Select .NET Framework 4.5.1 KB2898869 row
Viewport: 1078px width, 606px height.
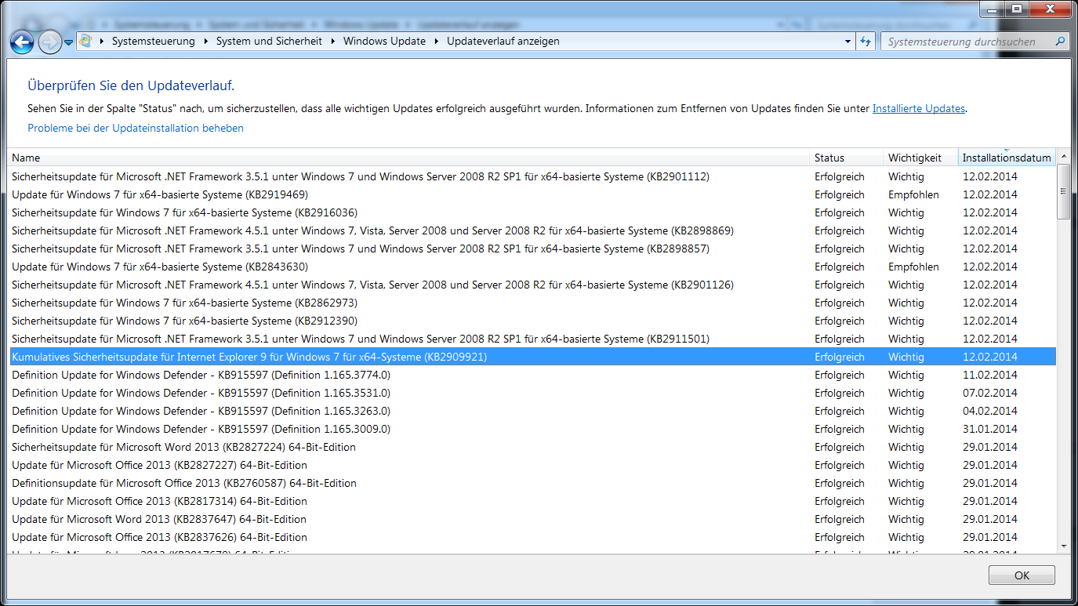point(532,230)
